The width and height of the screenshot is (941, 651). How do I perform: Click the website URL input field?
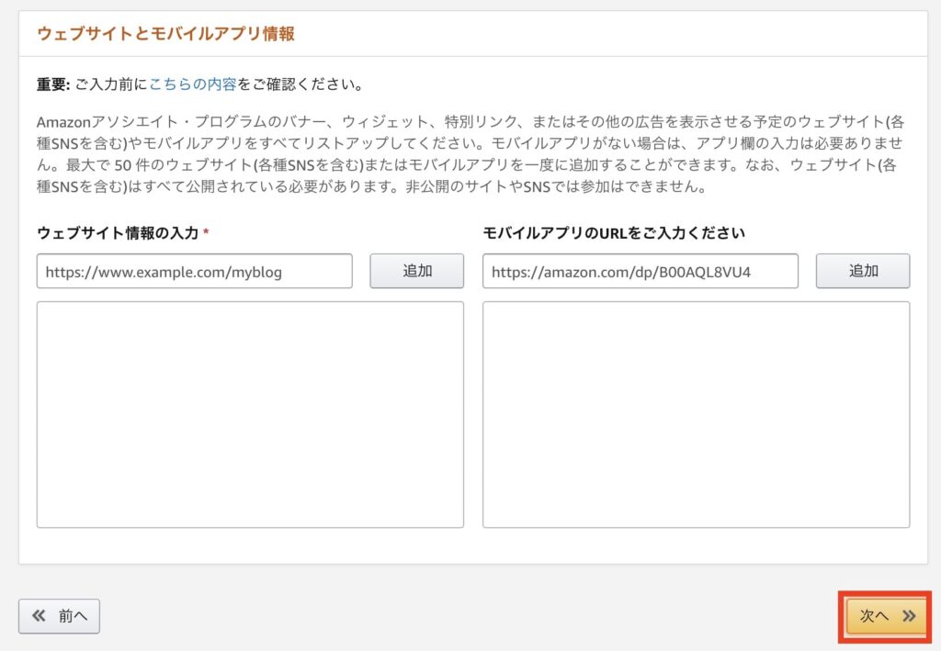(x=195, y=271)
